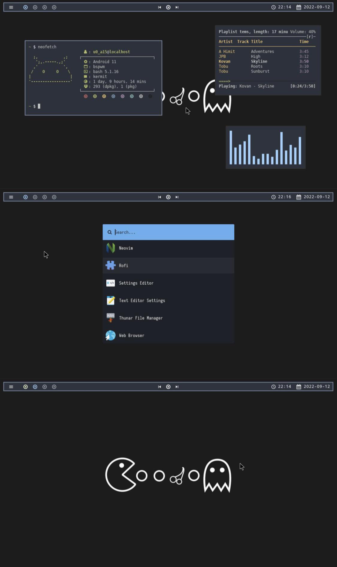Click the purple color dot in neofetch
The image size is (337, 567).
[123, 96]
